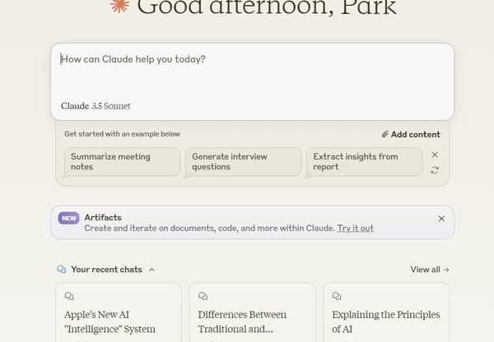Choose the Extract insights from report example
494x342 pixels.
tap(364, 161)
